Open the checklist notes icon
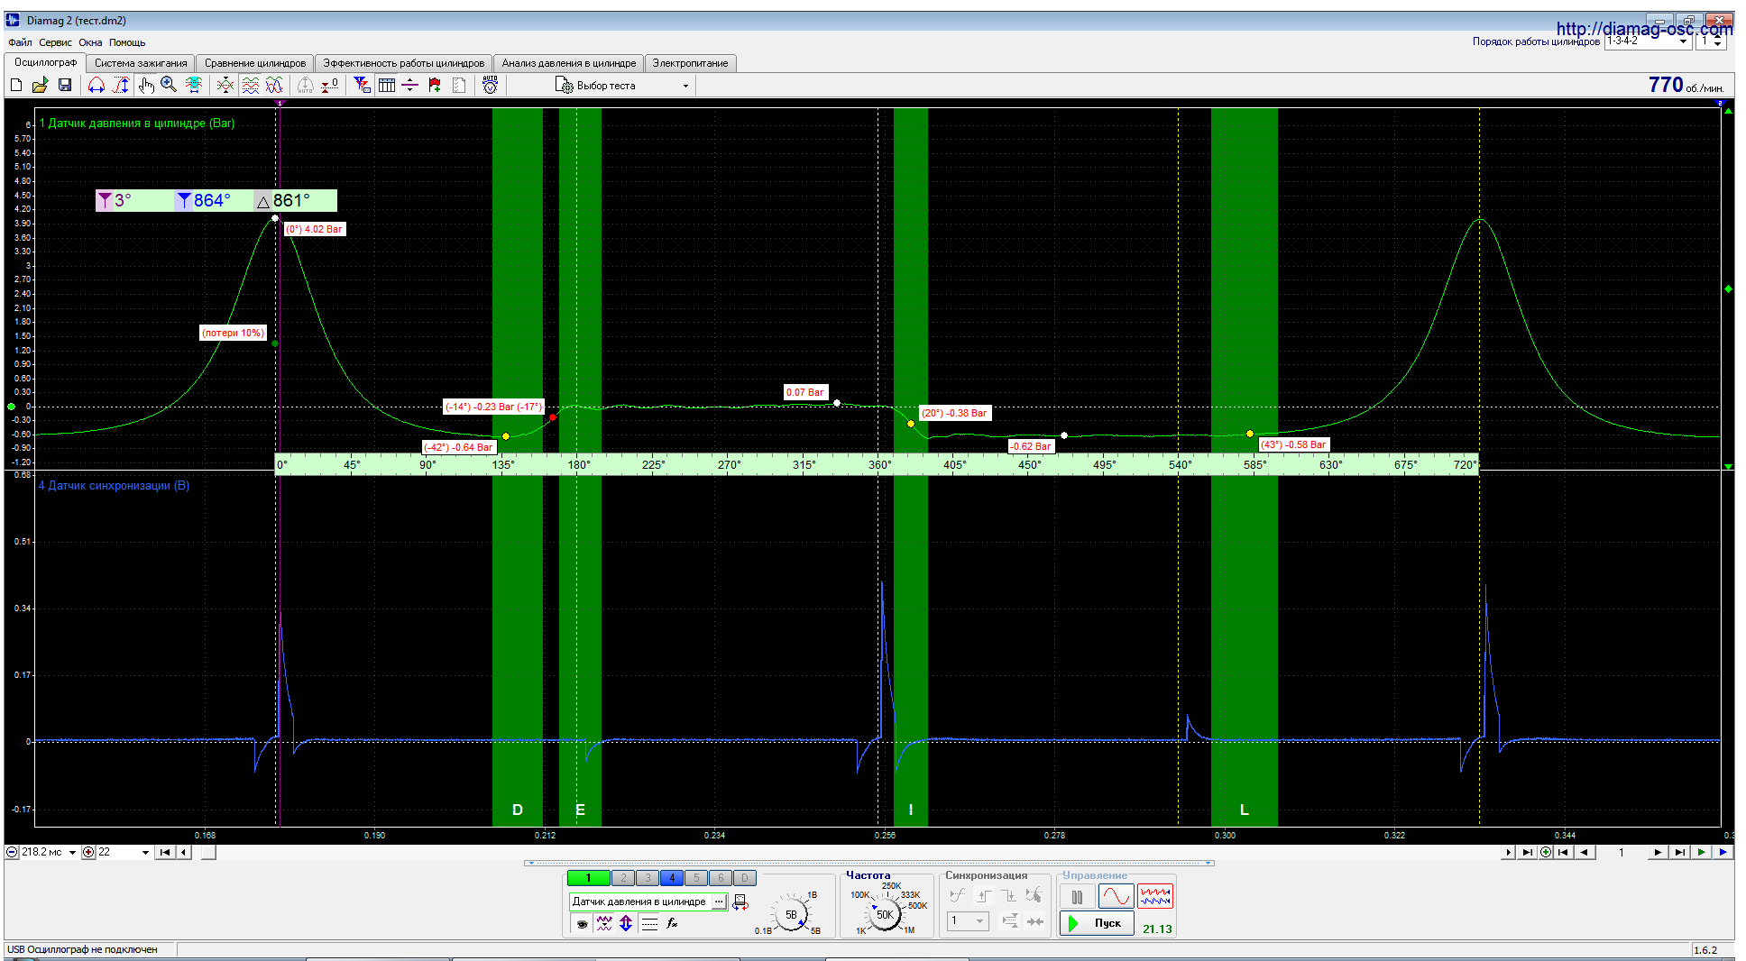Viewport: 1746px width, 961px height. [x=459, y=85]
